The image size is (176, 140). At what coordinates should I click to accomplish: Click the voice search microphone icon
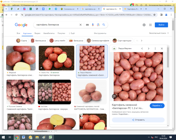[93, 25]
